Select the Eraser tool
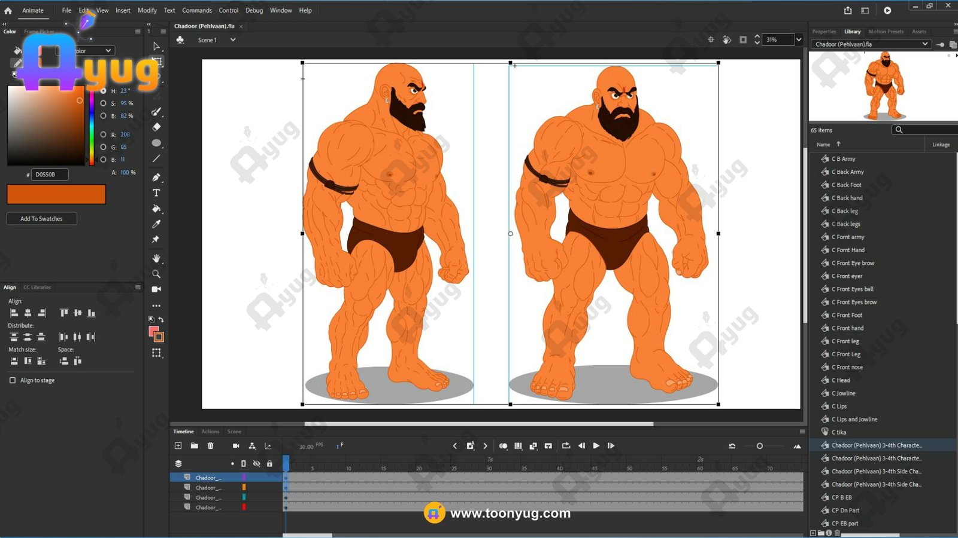 (x=156, y=127)
